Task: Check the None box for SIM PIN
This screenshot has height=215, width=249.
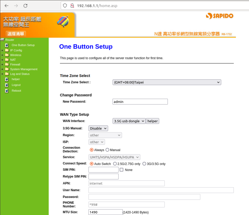Action: [122, 170]
